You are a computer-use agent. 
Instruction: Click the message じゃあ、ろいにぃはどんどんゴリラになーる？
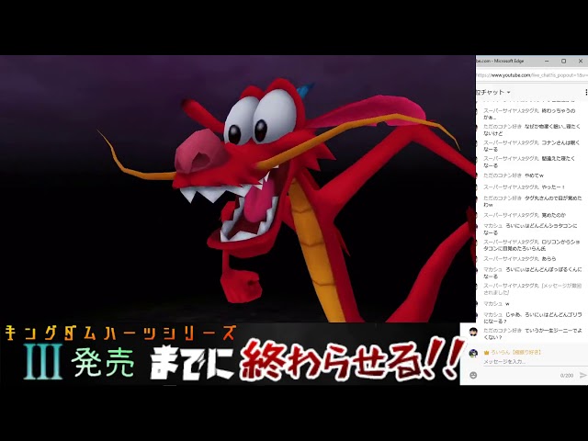click(x=533, y=318)
